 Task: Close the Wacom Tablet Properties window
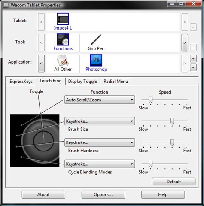coord(193,3)
